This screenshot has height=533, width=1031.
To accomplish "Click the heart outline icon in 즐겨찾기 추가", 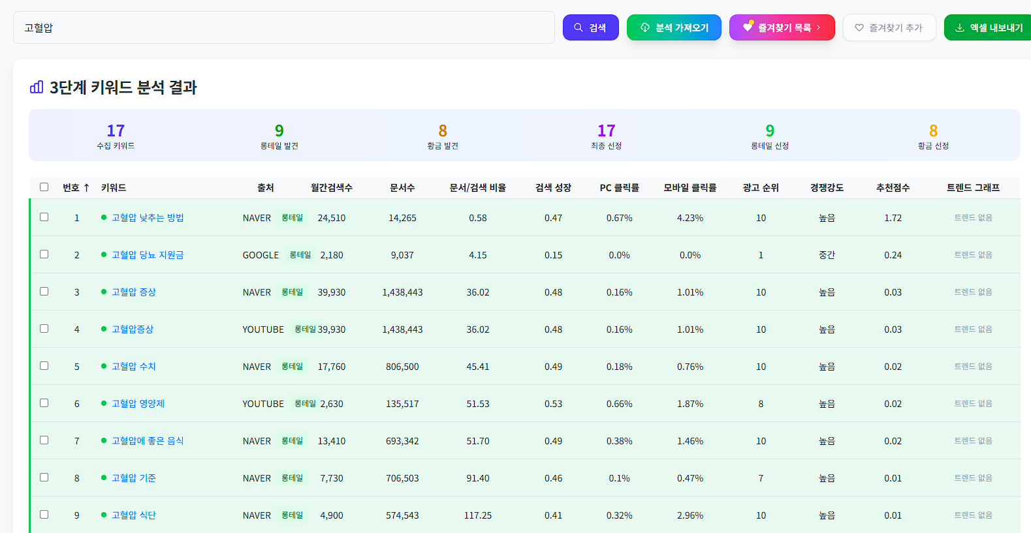I will click(859, 27).
